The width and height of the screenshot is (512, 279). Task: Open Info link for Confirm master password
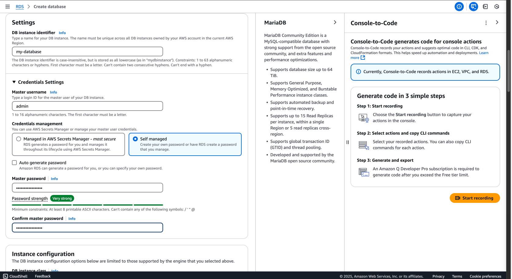(x=72, y=219)
